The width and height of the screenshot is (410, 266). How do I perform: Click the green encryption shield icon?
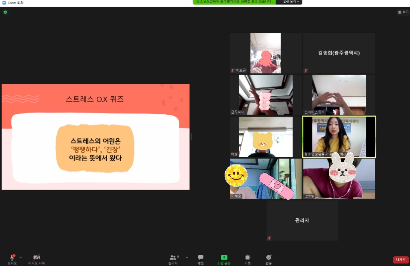pyautogui.click(x=5, y=12)
